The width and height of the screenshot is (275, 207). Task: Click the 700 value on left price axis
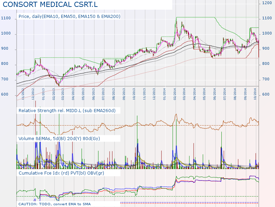pos(4,79)
